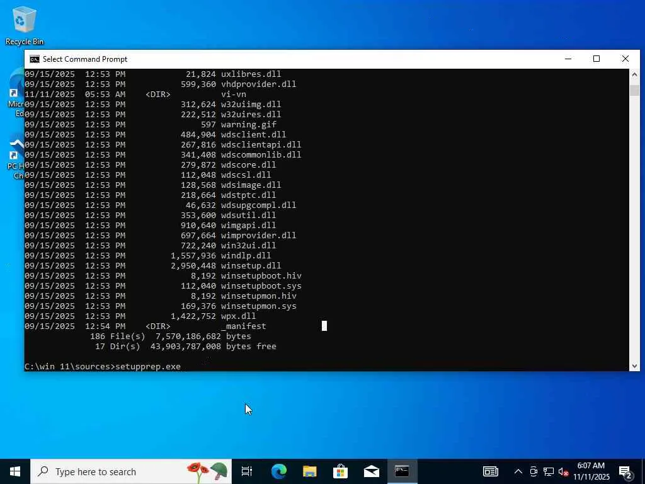The height and width of the screenshot is (484, 645).
Task: Launch Microsoft Edge from the taskbar
Action: [x=278, y=471]
